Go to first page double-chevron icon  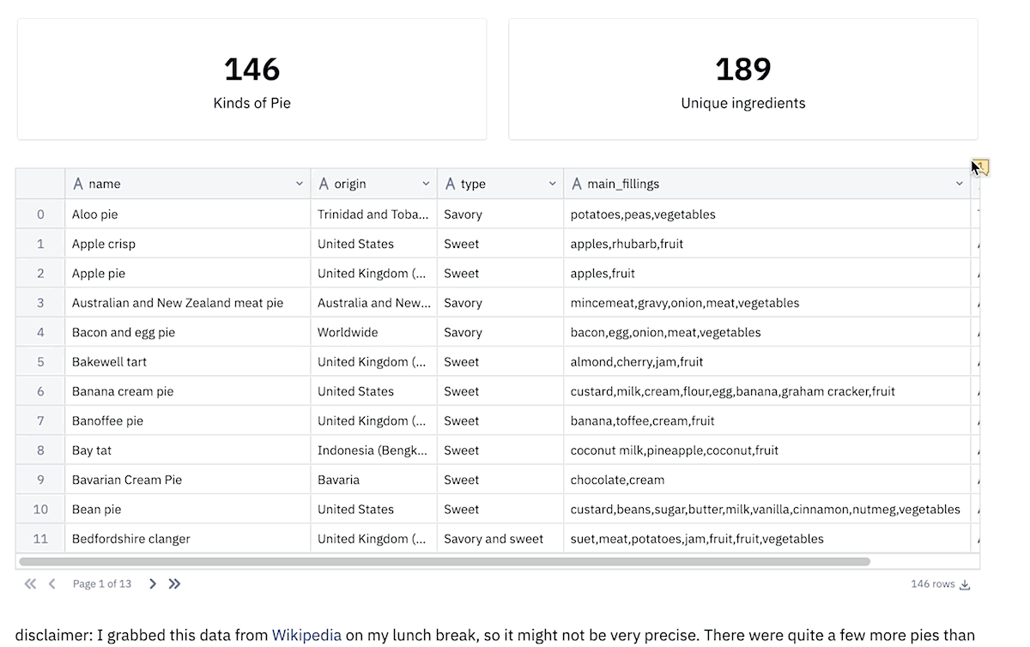(x=30, y=584)
